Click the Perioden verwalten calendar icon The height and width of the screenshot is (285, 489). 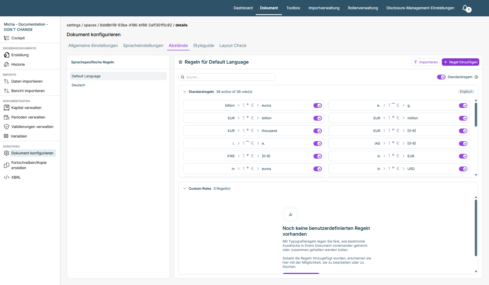click(7, 117)
